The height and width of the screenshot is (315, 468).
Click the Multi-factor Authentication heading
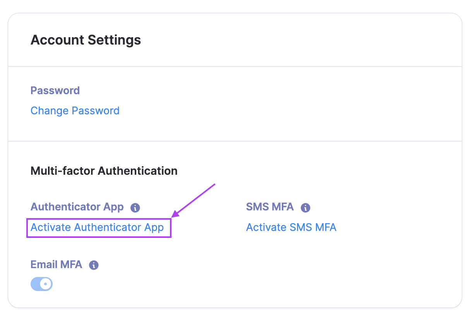click(x=104, y=171)
